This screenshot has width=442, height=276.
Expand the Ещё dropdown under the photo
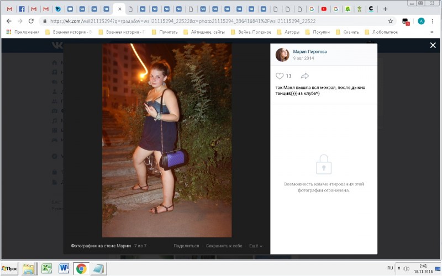(x=255, y=246)
